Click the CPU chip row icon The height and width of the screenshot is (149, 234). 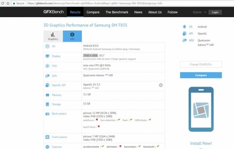coord(47,66)
